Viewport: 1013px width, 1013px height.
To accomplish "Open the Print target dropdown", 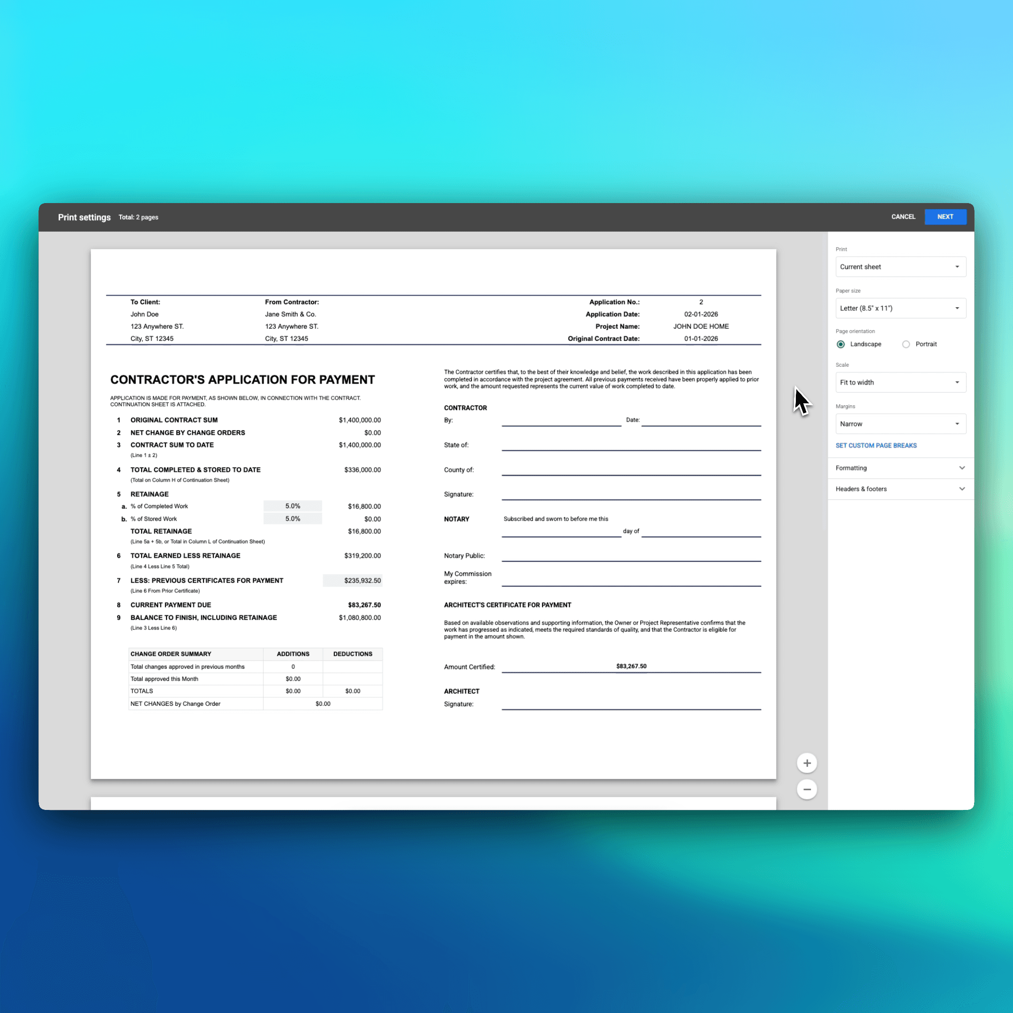I will (x=900, y=266).
